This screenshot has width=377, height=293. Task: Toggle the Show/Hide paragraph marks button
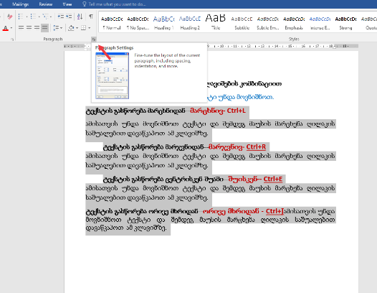click(x=91, y=17)
